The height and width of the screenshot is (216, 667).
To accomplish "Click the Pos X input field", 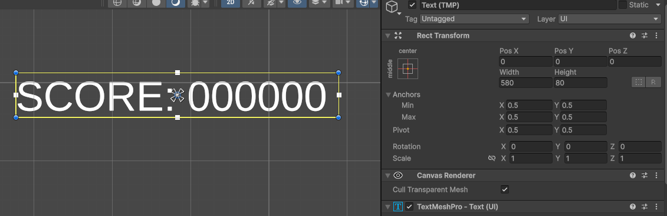I will (x=526, y=62).
